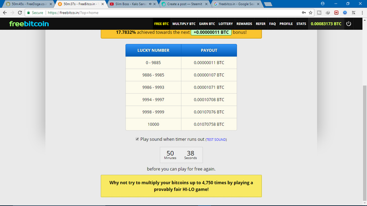Reload the page with the refresh icon
Screen dimensions: 367x206
click(x=20, y=13)
